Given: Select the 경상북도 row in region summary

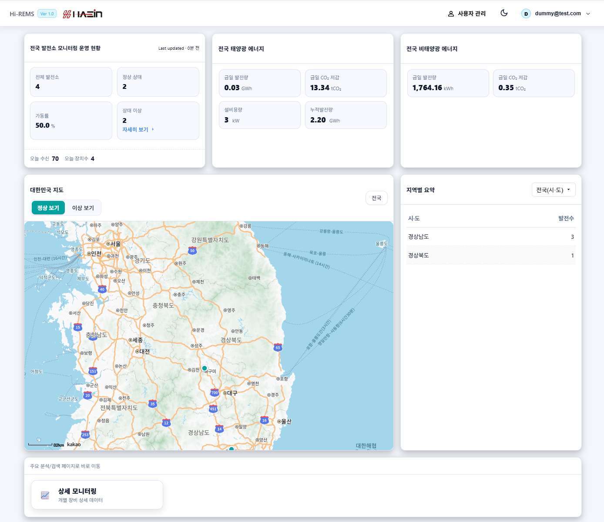Looking at the screenshot, I should (x=491, y=255).
